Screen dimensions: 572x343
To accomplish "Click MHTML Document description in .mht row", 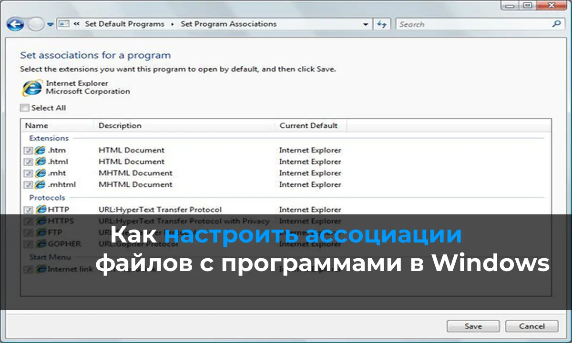I will 135,173.
